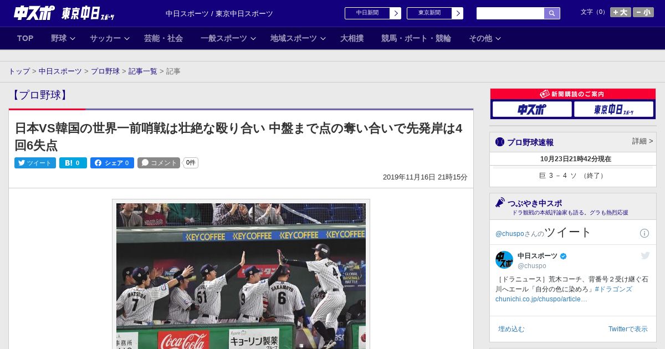Screen dimensions: 665x349
Task: Click the megaphone icon beside つぶやき中スポ
Action: pyautogui.click(x=500, y=203)
